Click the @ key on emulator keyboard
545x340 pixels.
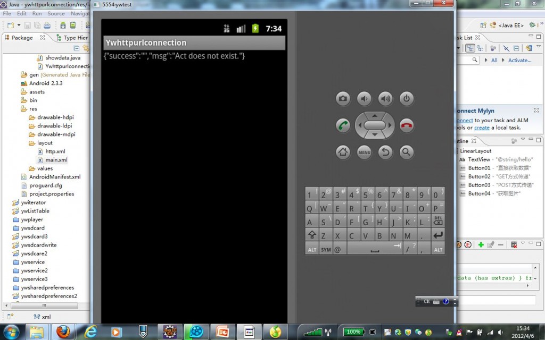pyautogui.click(x=340, y=249)
